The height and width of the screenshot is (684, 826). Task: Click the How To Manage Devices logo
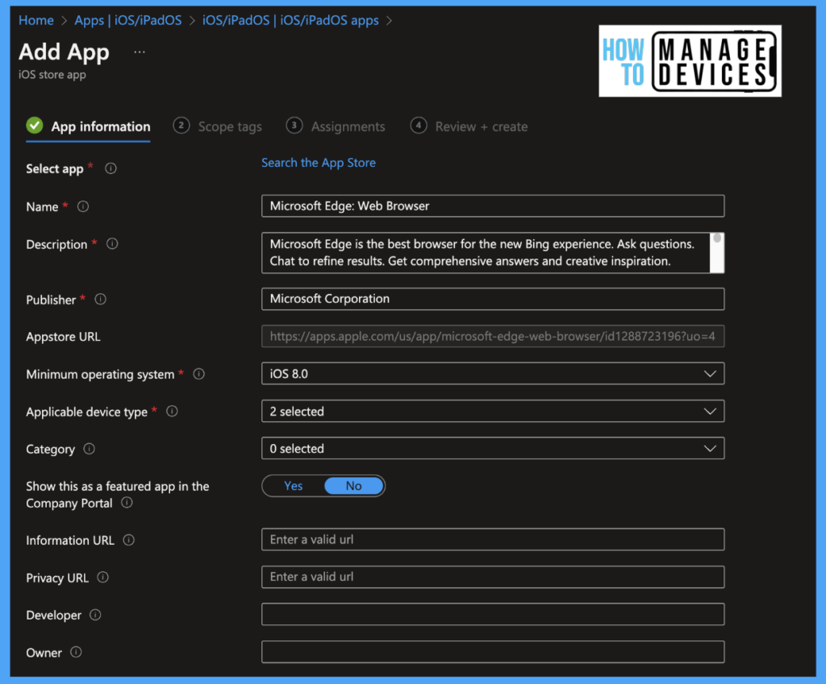point(690,61)
